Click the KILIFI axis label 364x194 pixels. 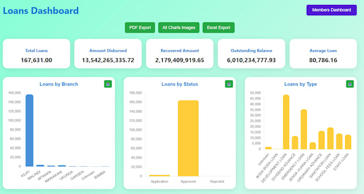(x=25, y=174)
